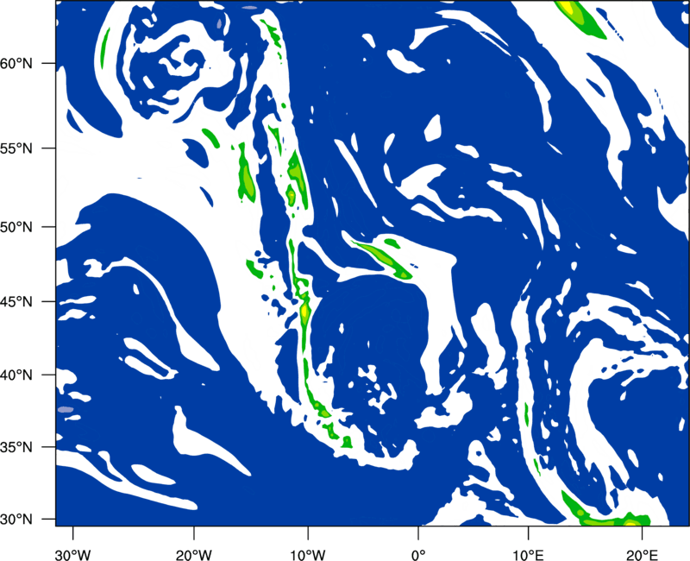Click the 10°E longitude label
The height and width of the screenshot is (561, 690).
528,555
